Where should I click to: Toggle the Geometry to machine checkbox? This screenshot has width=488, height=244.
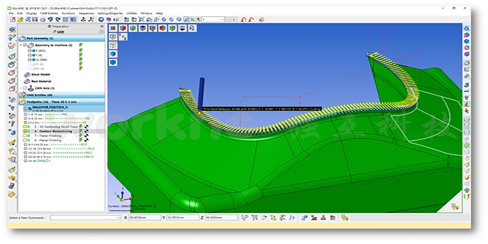[x=25, y=45]
